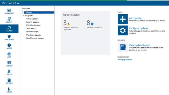Open the Managing Updates help link
This screenshot has height=95, width=169.
(x=125, y=60)
